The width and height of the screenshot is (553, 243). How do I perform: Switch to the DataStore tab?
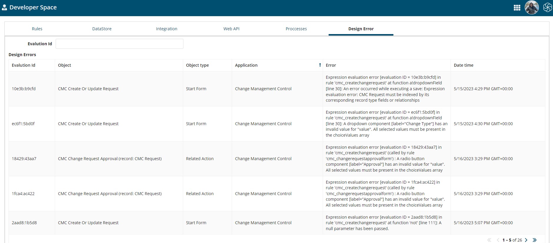(102, 29)
